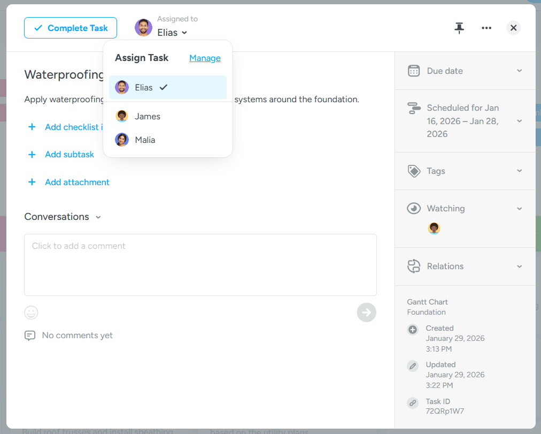Click Add attachment
This screenshot has height=434, width=541.
[x=77, y=182]
